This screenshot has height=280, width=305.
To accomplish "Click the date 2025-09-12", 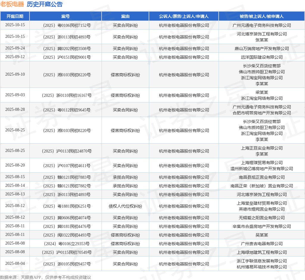I will 15,57.
